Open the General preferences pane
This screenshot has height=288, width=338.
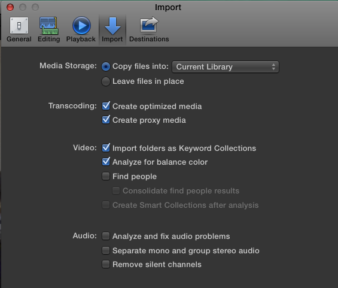(x=19, y=29)
